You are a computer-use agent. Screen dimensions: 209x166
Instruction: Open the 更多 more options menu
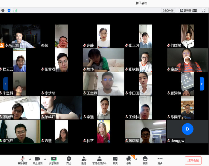pos(160,159)
